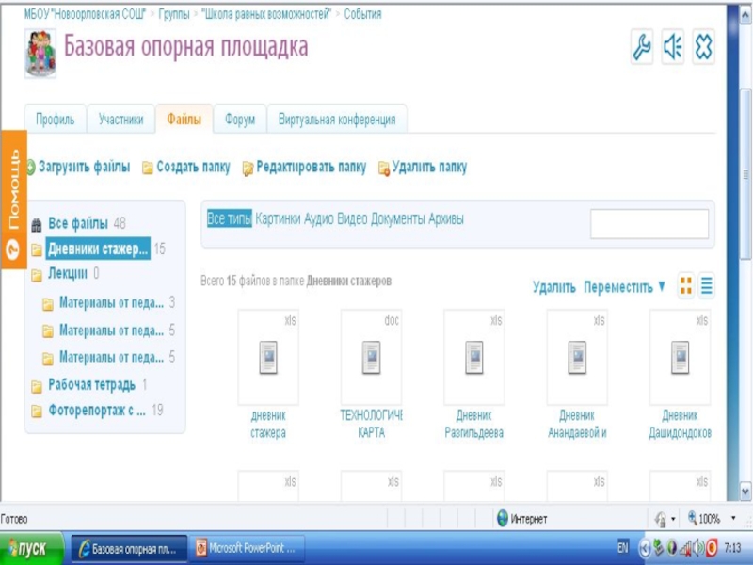Click the speaker sound icon in header
The height and width of the screenshot is (565, 753).
pos(672,47)
